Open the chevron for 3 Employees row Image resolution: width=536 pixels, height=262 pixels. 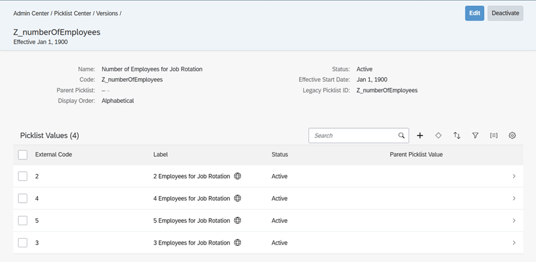[x=514, y=243]
